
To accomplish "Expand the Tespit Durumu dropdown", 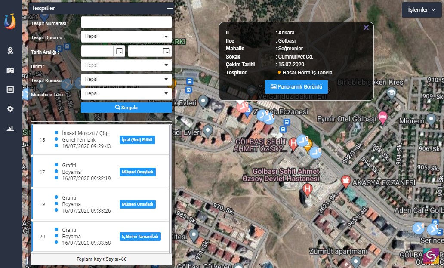I will 126,37.
